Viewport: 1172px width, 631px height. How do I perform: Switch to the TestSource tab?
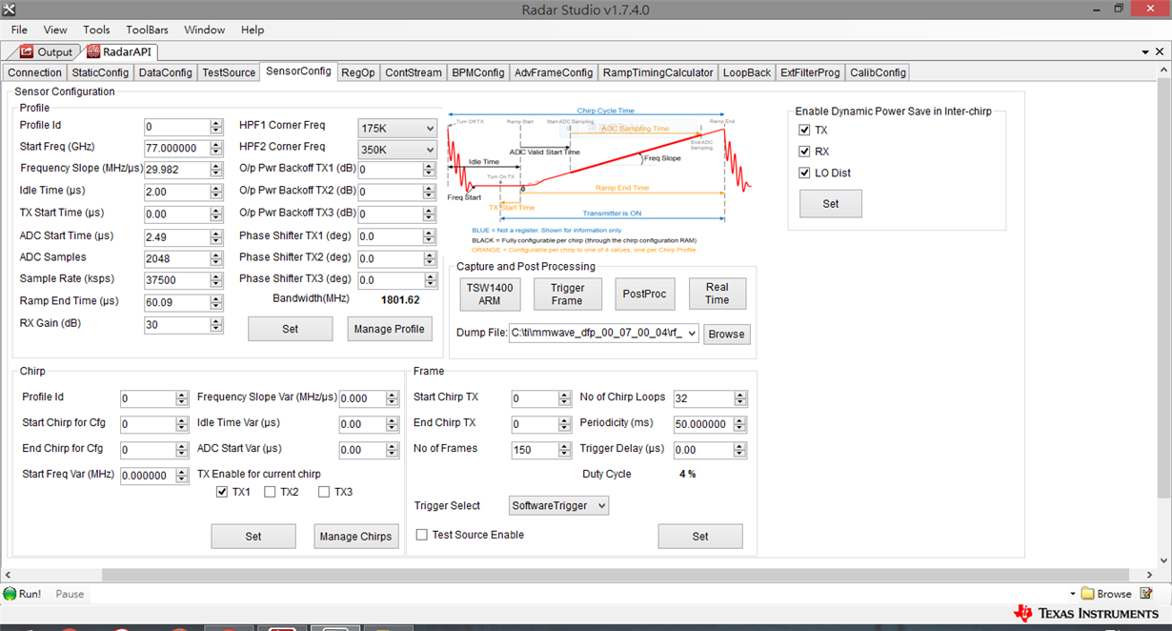click(x=229, y=72)
